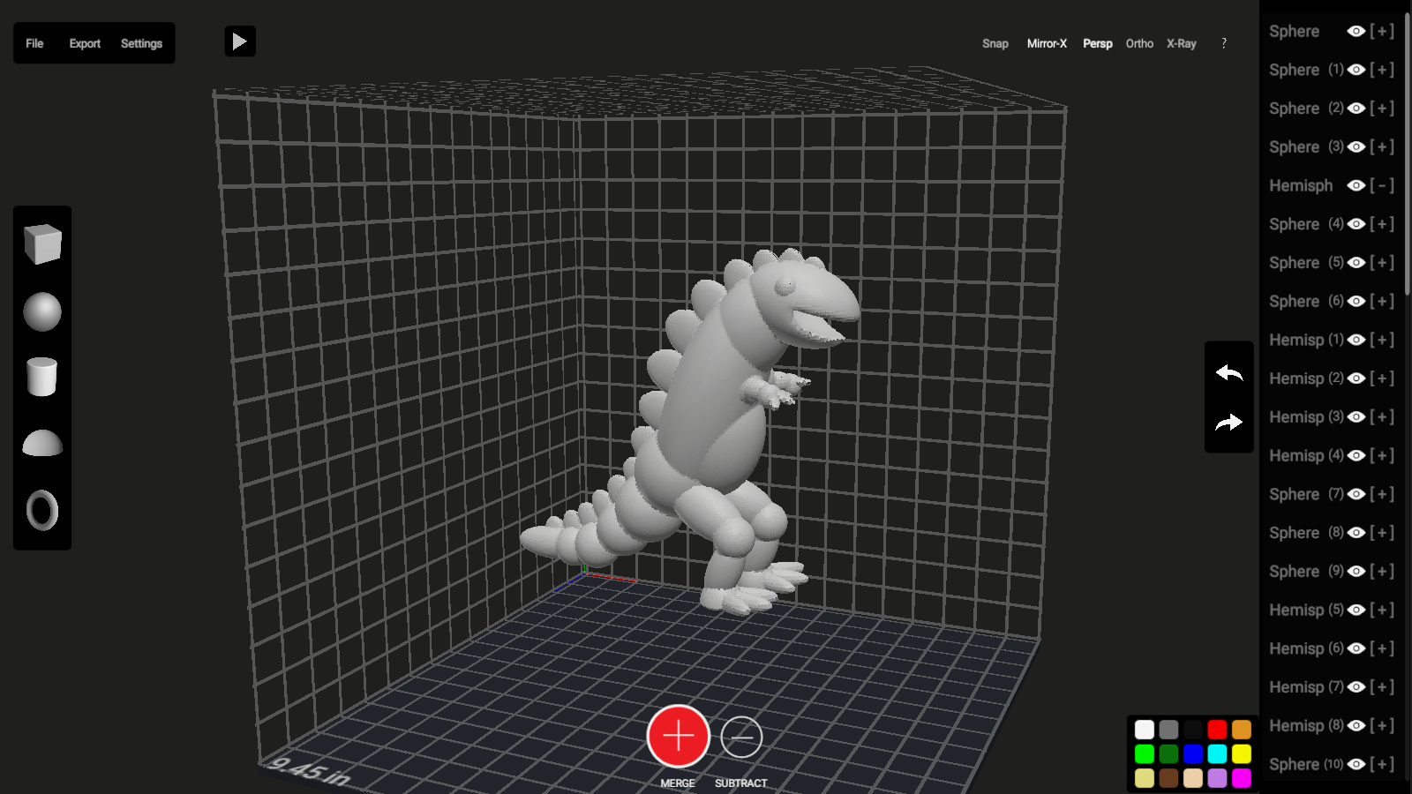Undo the last action arrow
The height and width of the screenshot is (794, 1412).
pyautogui.click(x=1229, y=373)
